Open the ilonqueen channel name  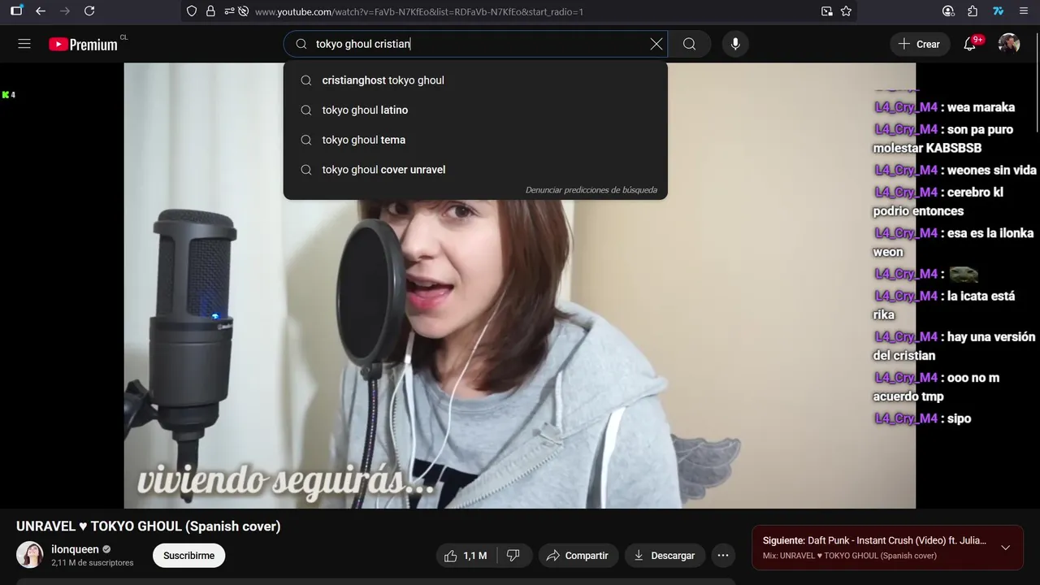click(x=75, y=549)
